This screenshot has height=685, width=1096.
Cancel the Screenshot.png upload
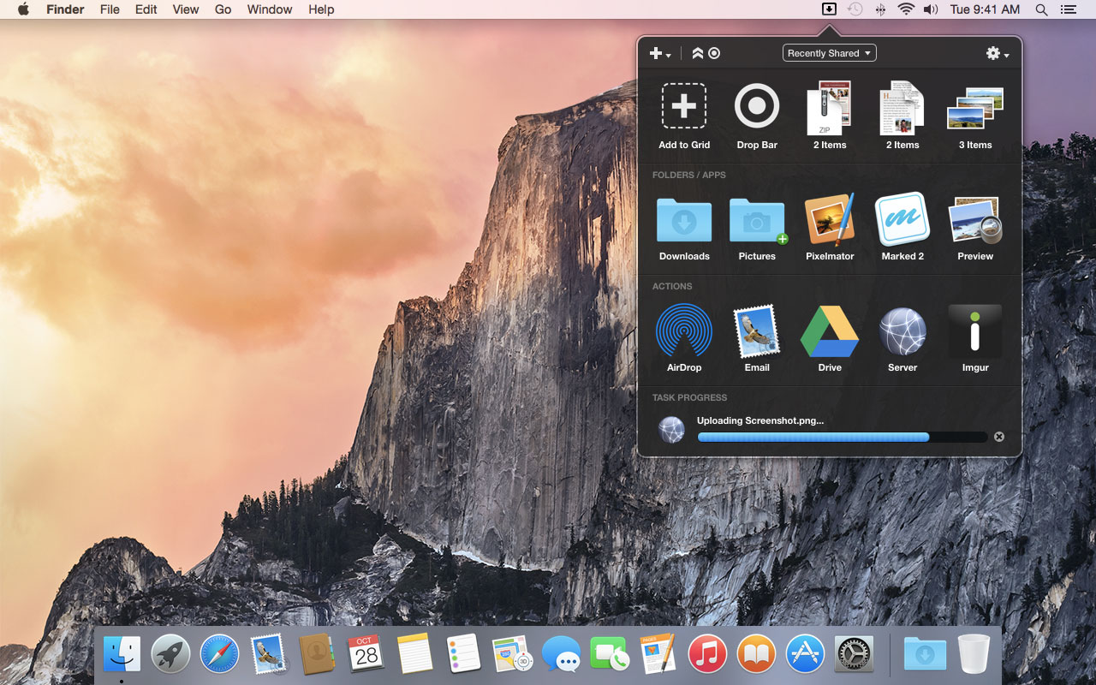(998, 437)
